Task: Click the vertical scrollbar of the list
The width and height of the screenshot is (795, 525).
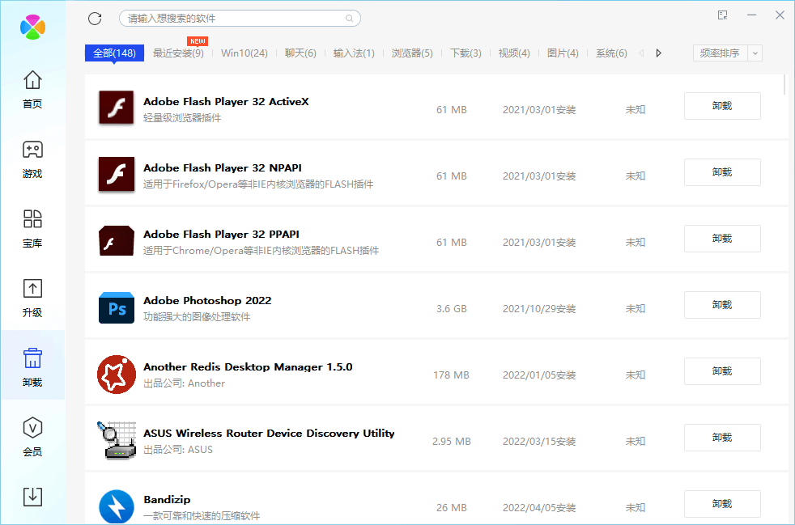Action: [x=784, y=84]
